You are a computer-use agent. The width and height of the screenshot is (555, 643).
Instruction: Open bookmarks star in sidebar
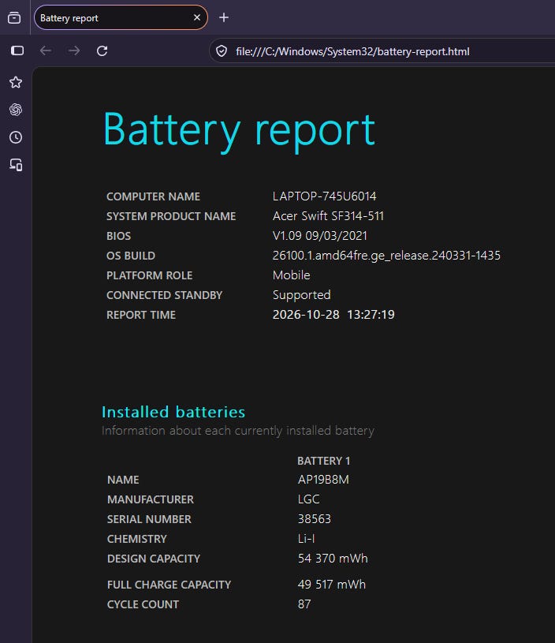[x=16, y=82]
